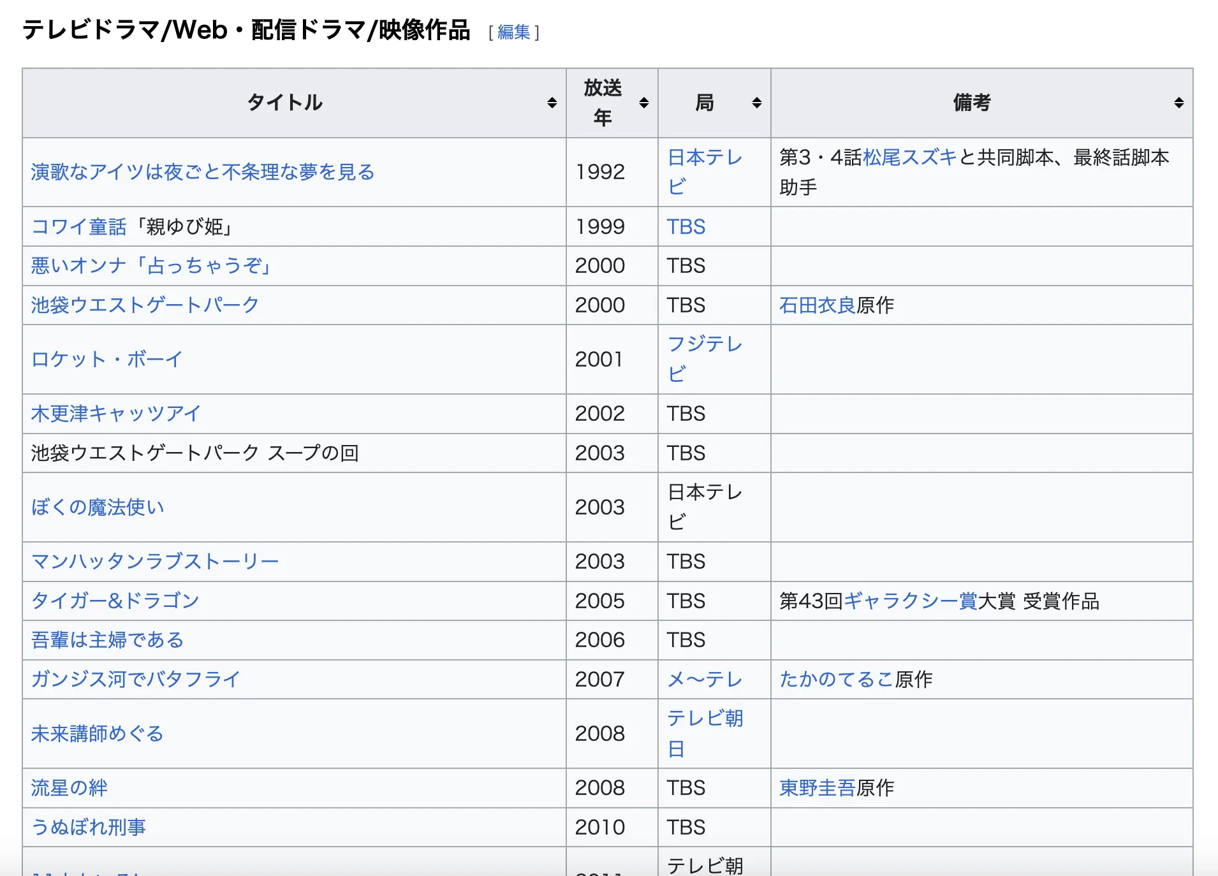Viewport: 1218px width, 876px height.
Task: Open the ギャラクシー賞 award link
Action: (910, 601)
